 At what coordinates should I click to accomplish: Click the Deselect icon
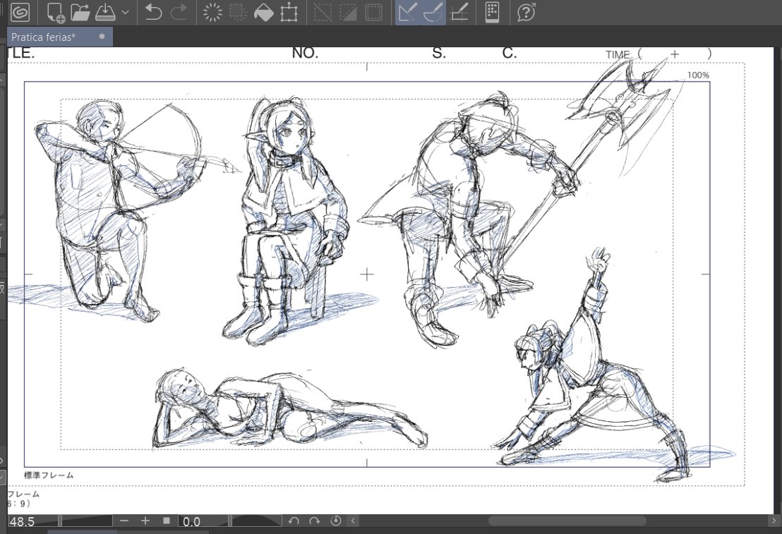[323, 12]
